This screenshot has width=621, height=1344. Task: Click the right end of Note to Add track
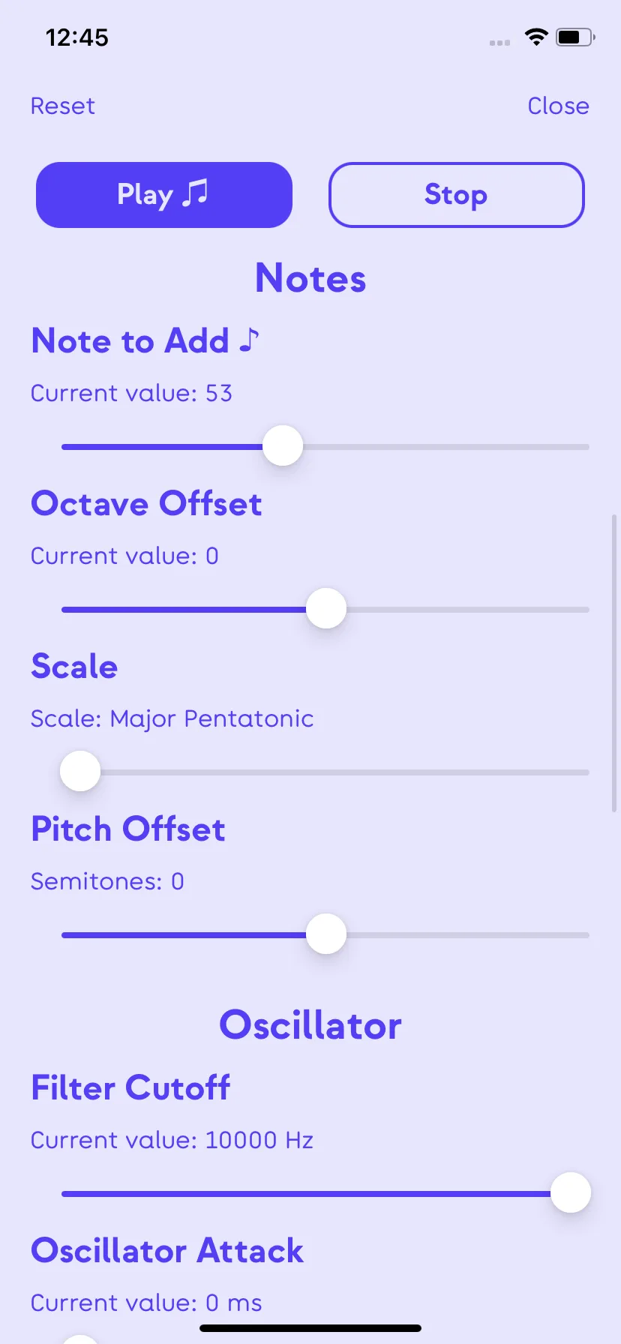(585, 446)
